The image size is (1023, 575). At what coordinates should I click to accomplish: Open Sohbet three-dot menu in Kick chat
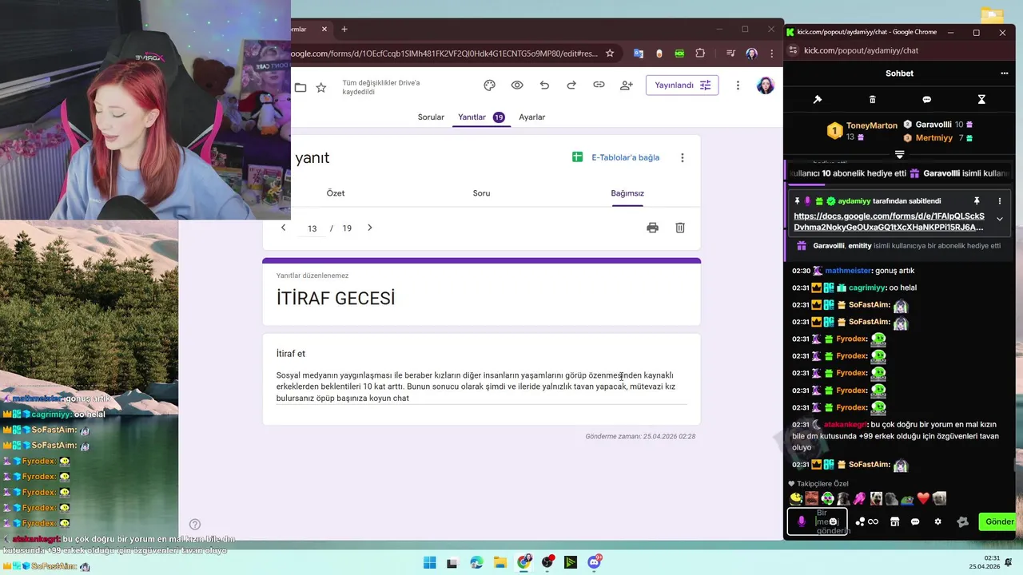pos(1005,73)
